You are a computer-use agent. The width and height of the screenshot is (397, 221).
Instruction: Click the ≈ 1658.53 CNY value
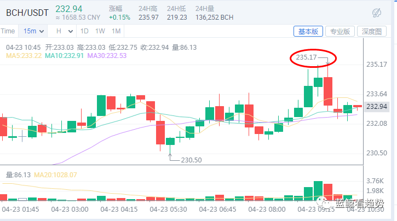point(78,18)
